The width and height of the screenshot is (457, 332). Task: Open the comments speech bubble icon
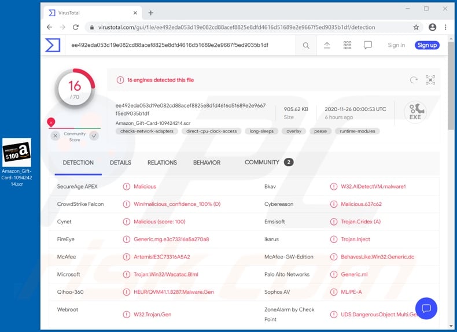368,45
